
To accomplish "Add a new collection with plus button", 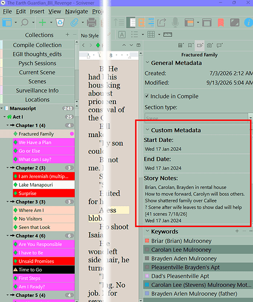I will click(x=68, y=34).
